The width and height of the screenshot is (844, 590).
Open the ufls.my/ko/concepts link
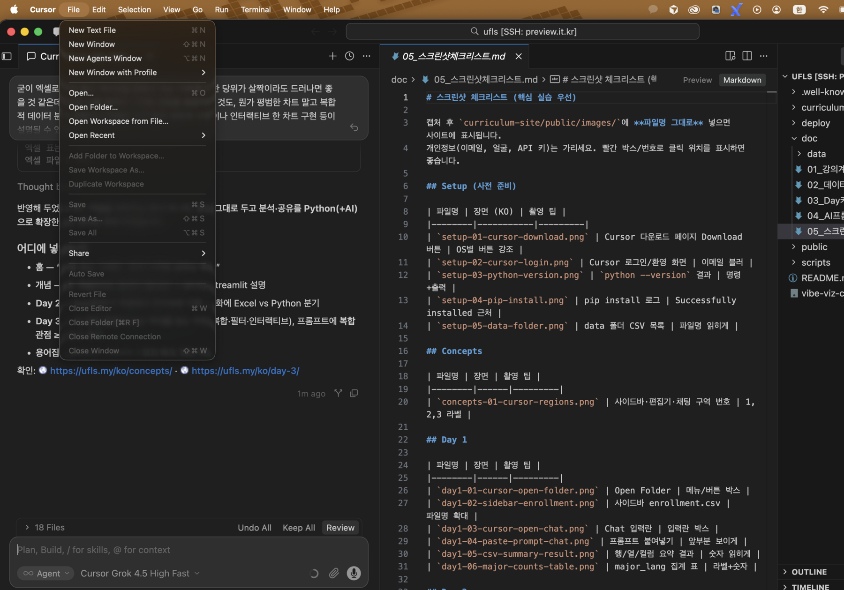tap(111, 371)
